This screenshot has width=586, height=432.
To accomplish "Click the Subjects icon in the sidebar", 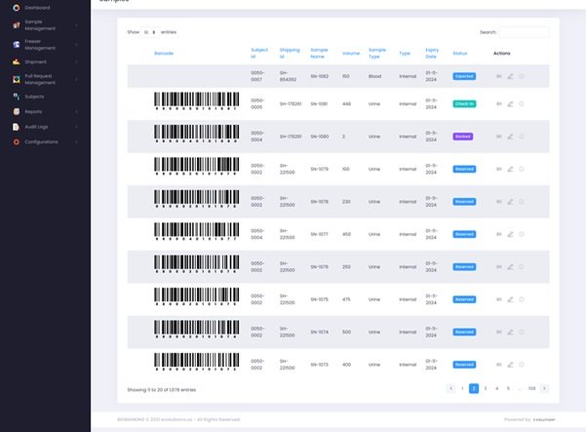I will [16, 97].
